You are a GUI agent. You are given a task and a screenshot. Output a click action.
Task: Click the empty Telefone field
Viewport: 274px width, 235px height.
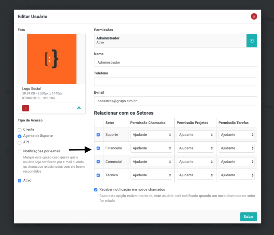click(x=175, y=82)
